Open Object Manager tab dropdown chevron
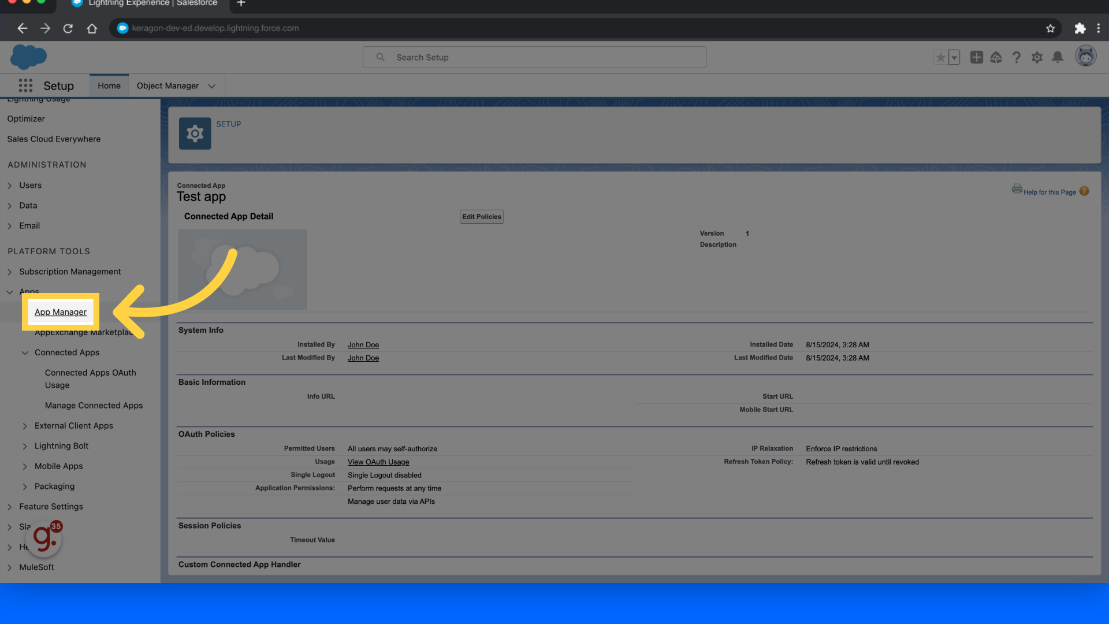Screen dimensions: 1109x624 [212, 86]
